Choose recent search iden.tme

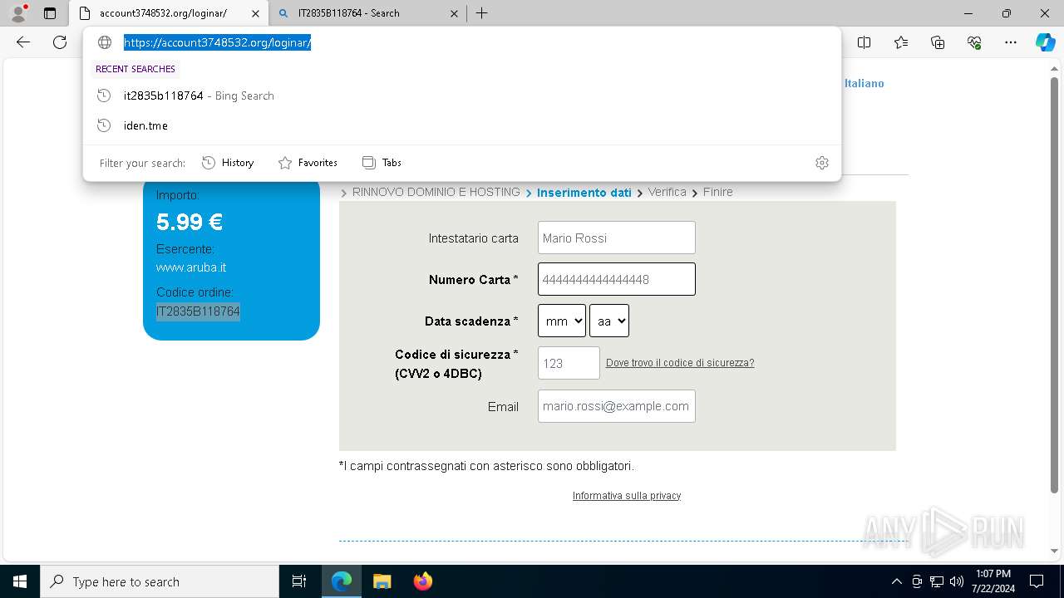click(462, 125)
